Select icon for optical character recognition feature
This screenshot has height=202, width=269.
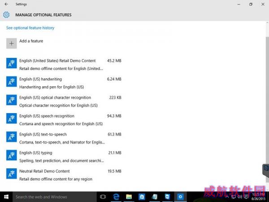[12, 100]
